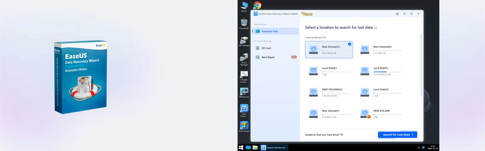Open Data Recovery desktop shortcut
The image size is (485, 151).
244,111
